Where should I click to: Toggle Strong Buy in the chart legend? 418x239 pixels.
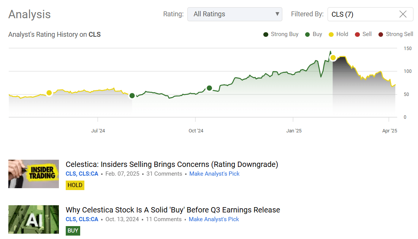pyautogui.click(x=265, y=34)
